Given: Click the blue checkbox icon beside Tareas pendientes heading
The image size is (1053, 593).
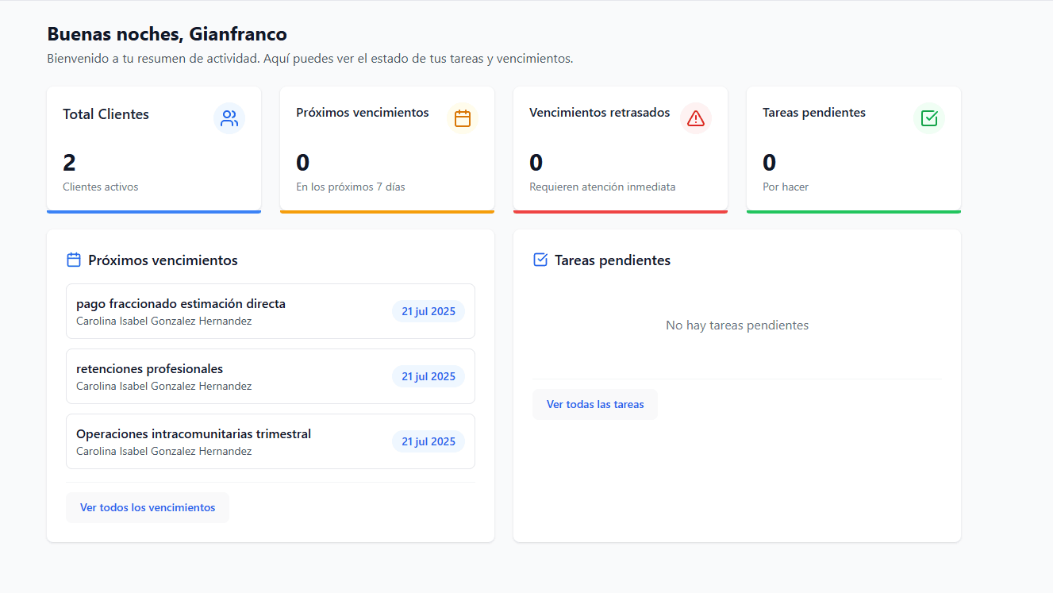Looking at the screenshot, I should (x=540, y=260).
